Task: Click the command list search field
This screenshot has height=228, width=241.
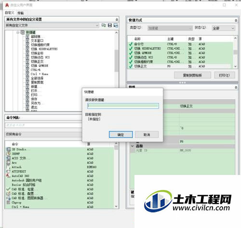Action: [44, 125]
